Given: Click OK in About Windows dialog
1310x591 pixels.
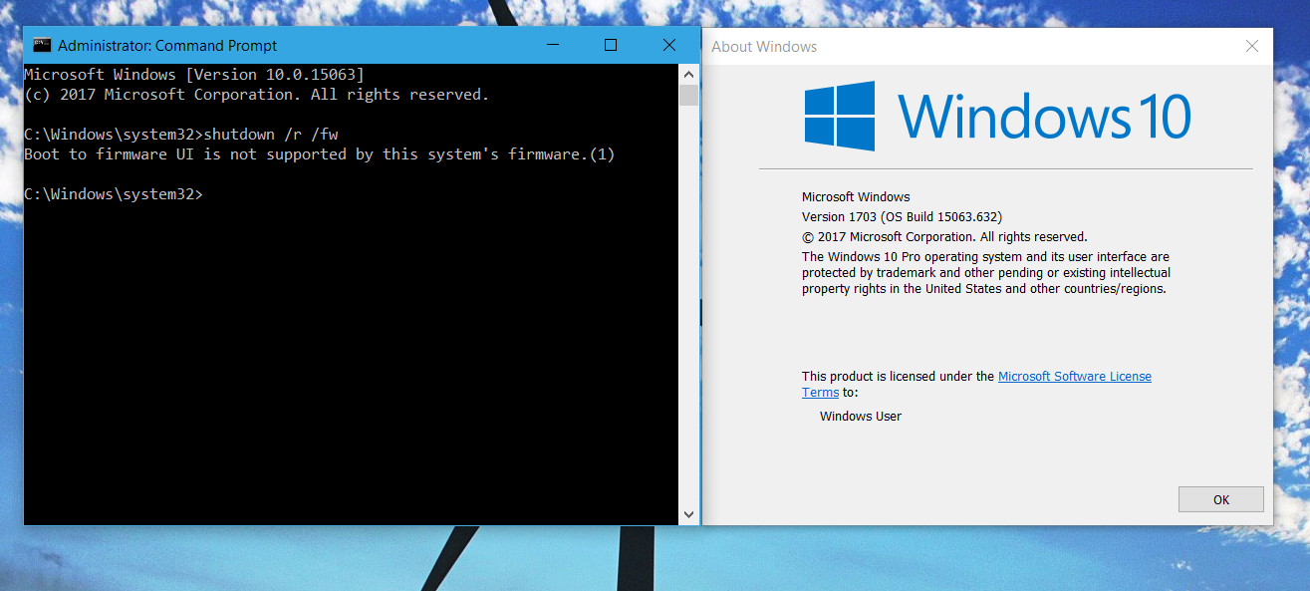Looking at the screenshot, I should (x=1220, y=499).
